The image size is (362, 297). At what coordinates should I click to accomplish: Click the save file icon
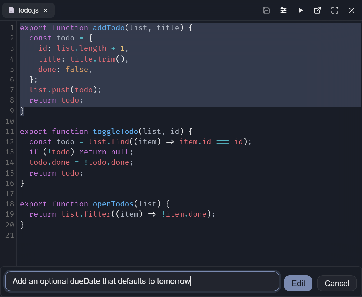click(x=266, y=11)
